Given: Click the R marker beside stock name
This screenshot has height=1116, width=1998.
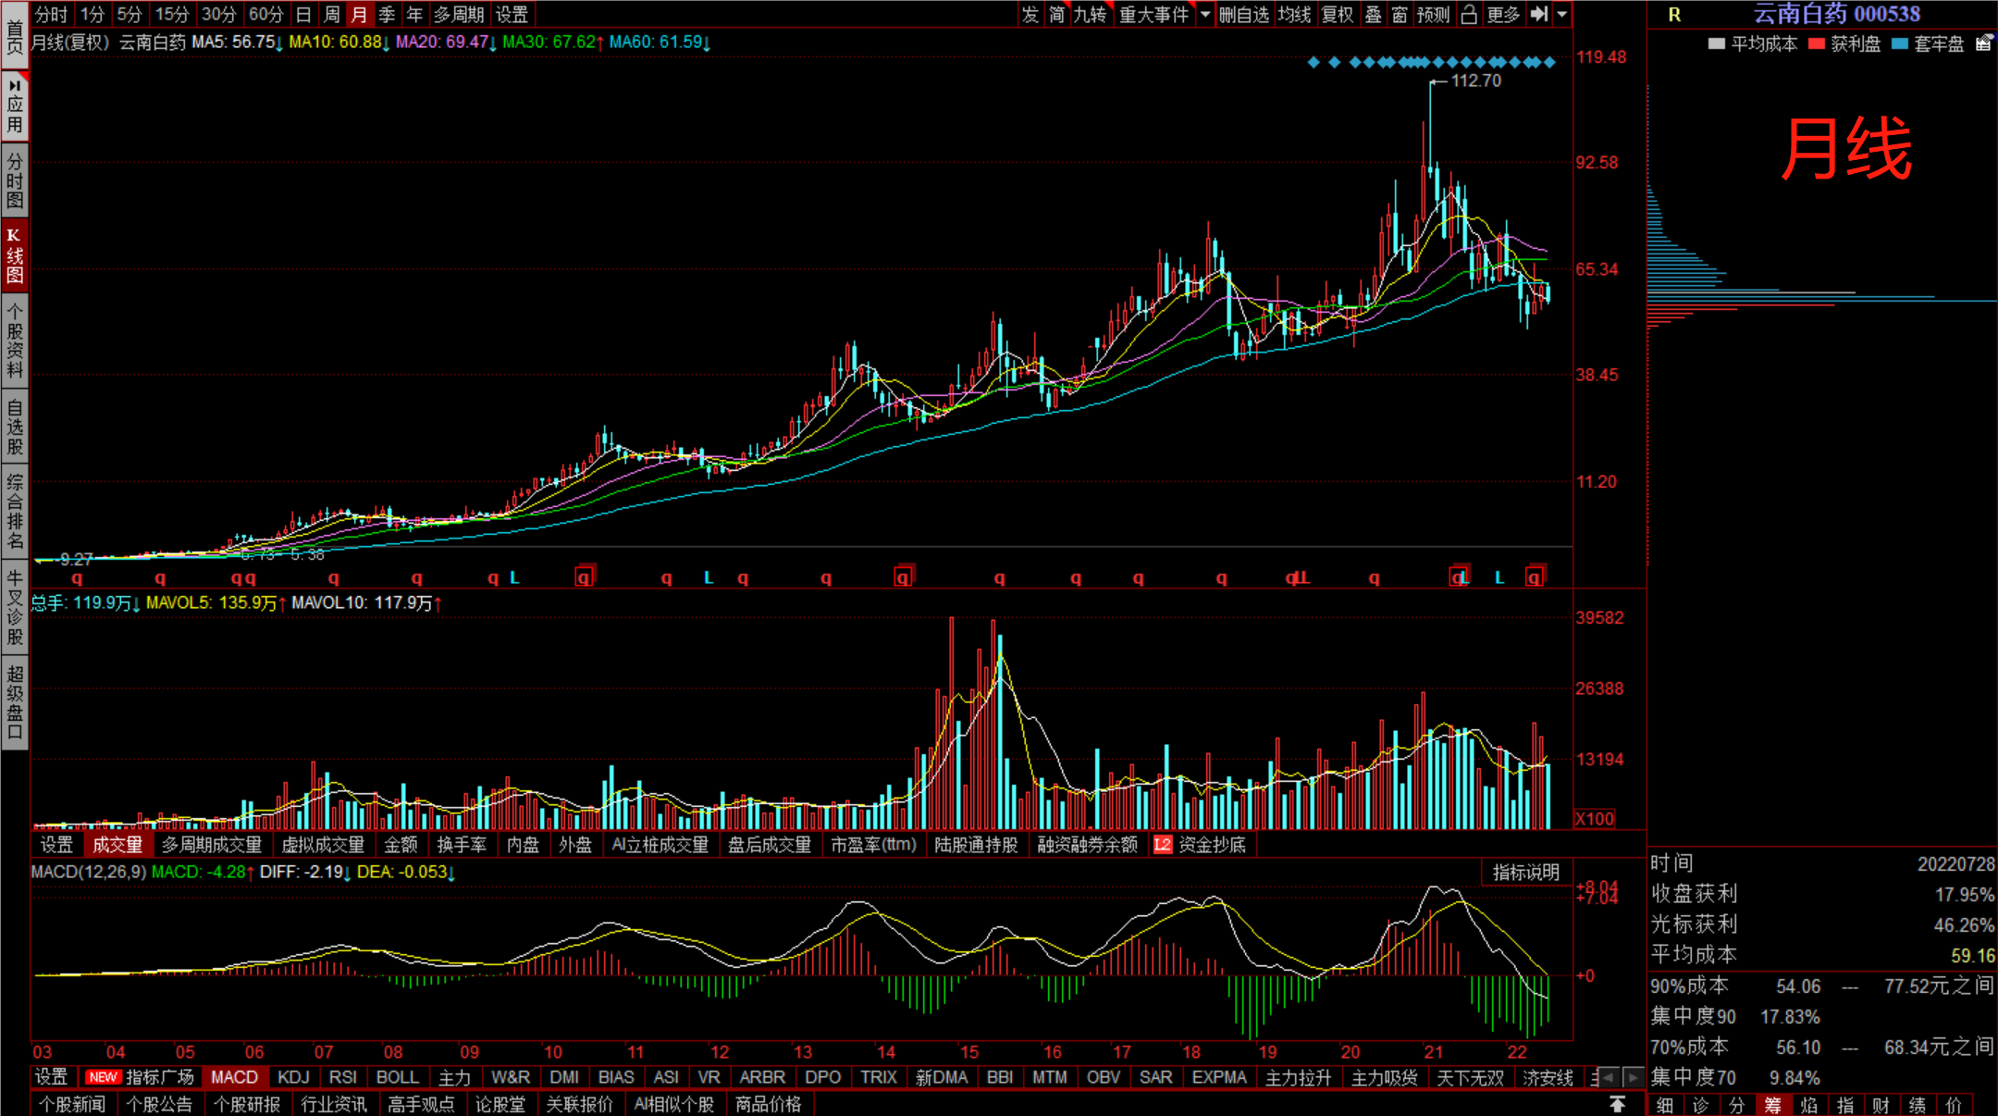Looking at the screenshot, I should click(1674, 15).
